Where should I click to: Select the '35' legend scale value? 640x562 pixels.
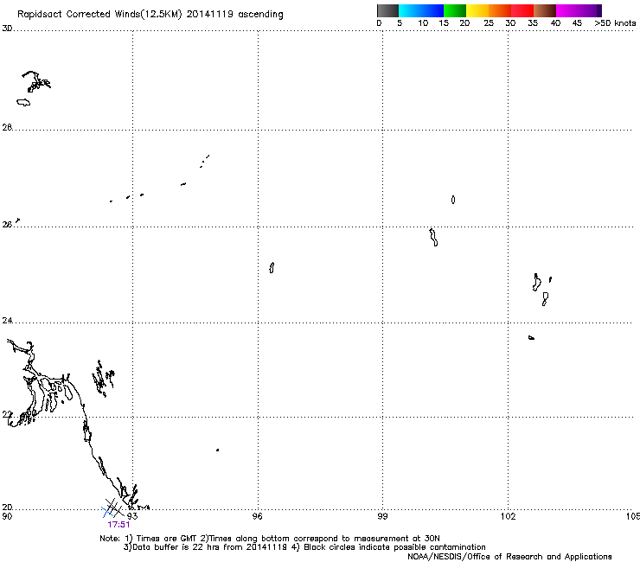(533, 23)
